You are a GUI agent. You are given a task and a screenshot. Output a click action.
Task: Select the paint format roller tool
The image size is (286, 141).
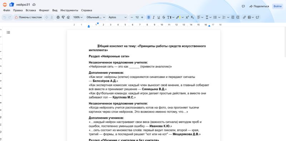point(63,17)
